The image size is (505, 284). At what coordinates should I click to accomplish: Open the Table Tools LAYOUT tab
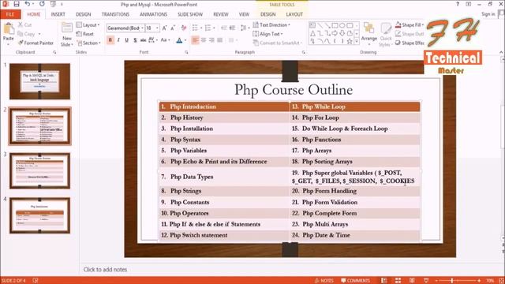click(x=294, y=14)
